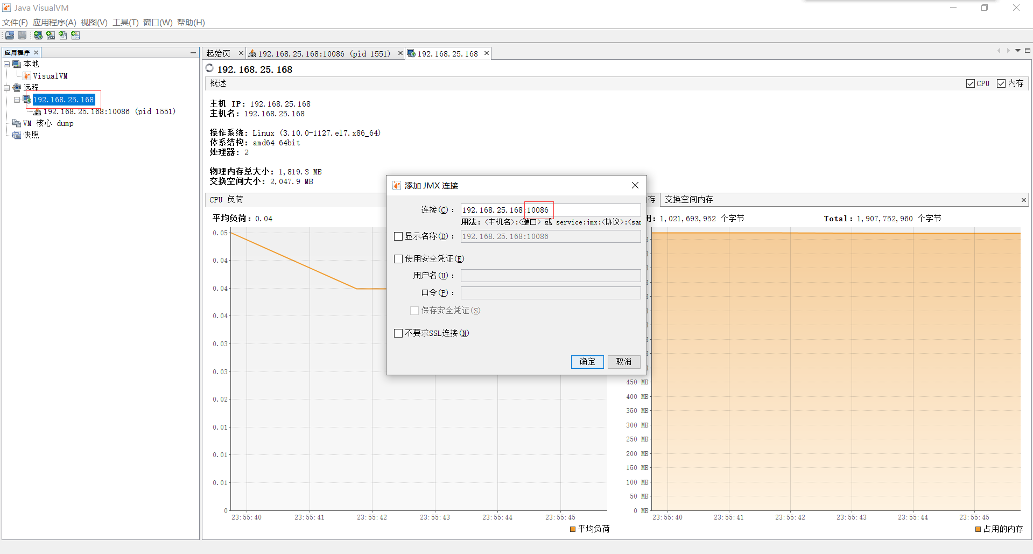Maximize the editor window area
This screenshot has height=554, width=1033.
tap(1028, 51)
